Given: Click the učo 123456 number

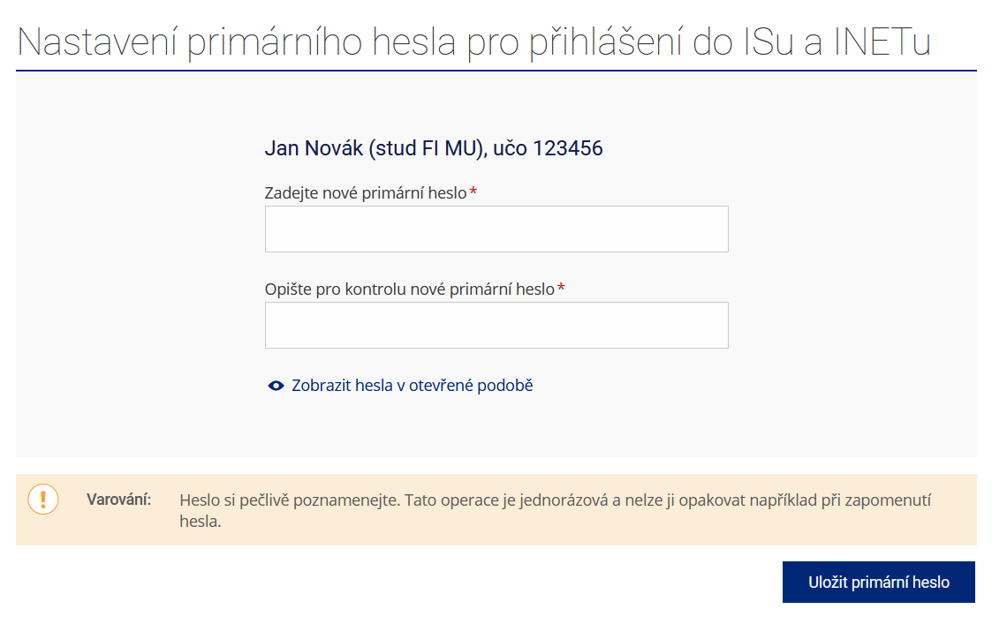Looking at the screenshot, I should (x=548, y=148).
